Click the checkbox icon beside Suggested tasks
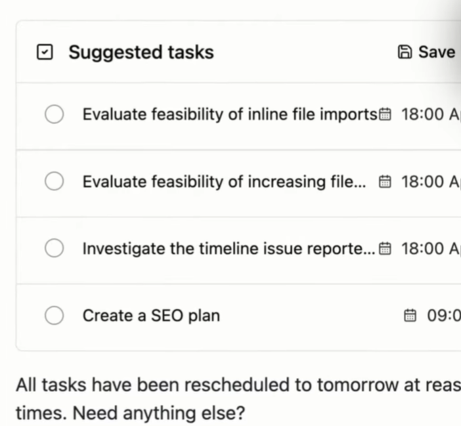Image resolution: width=461 pixels, height=426 pixels. (x=44, y=53)
